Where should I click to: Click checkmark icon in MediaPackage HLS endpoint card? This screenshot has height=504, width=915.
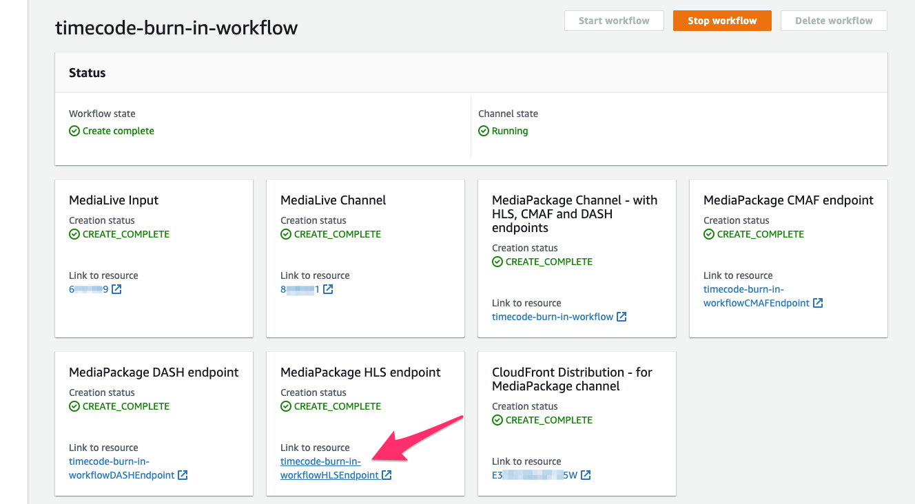click(x=286, y=406)
